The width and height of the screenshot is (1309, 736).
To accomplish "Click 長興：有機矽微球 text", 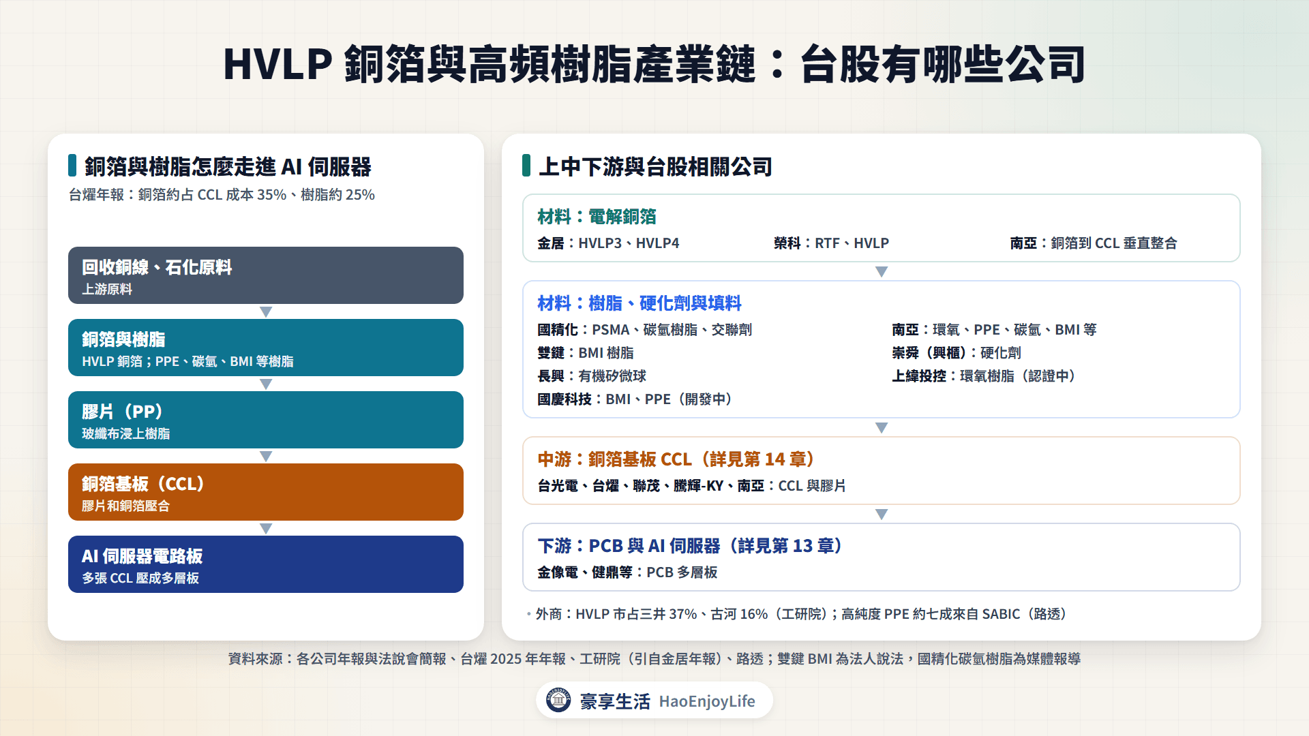I will pyautogui.click(x=592, y=376).
